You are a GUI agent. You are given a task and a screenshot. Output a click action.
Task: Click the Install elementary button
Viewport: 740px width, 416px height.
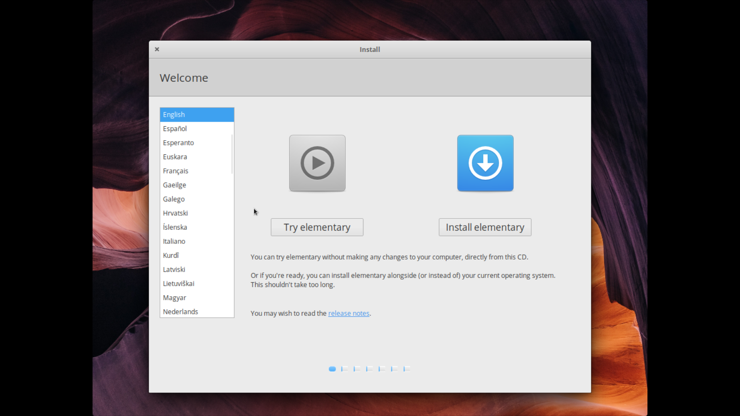(484, 227)
